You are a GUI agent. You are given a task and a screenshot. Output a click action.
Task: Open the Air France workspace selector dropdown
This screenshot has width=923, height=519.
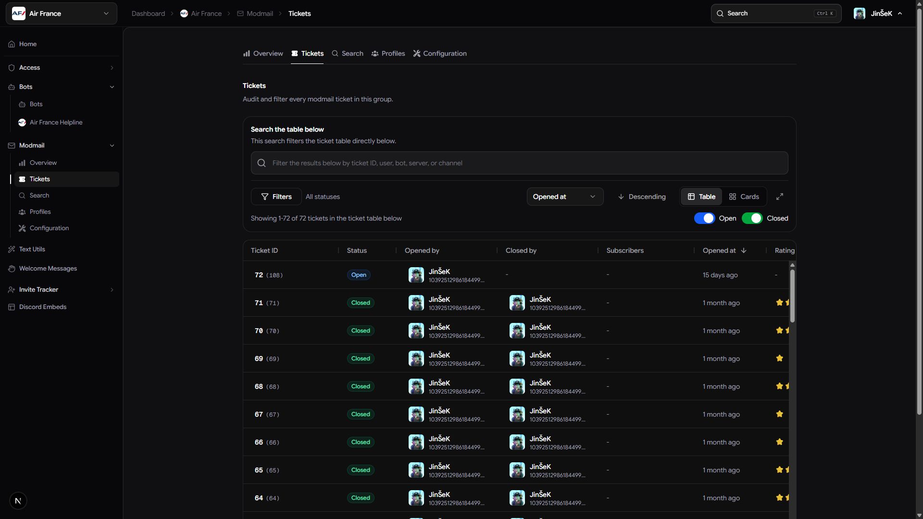[62, 13]
